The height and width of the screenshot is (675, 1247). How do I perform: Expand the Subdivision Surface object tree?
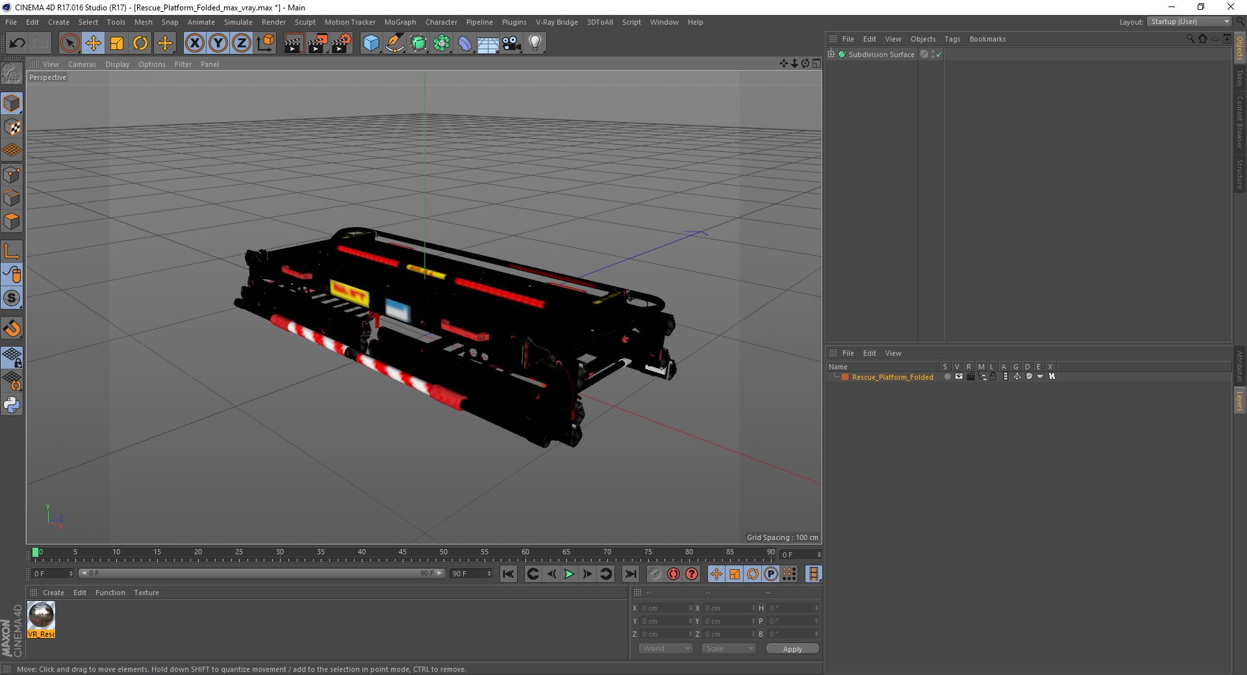tap(831, 55)
